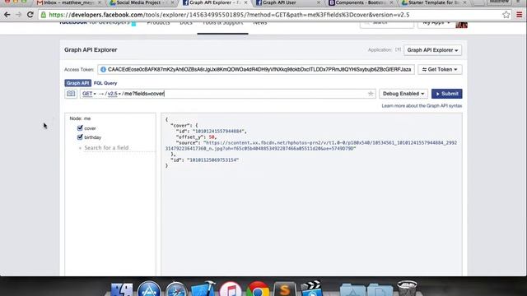The image size is (527, 296).
Task: Open the clapperboard video app in the dock
Action: (x=311, y=289)
